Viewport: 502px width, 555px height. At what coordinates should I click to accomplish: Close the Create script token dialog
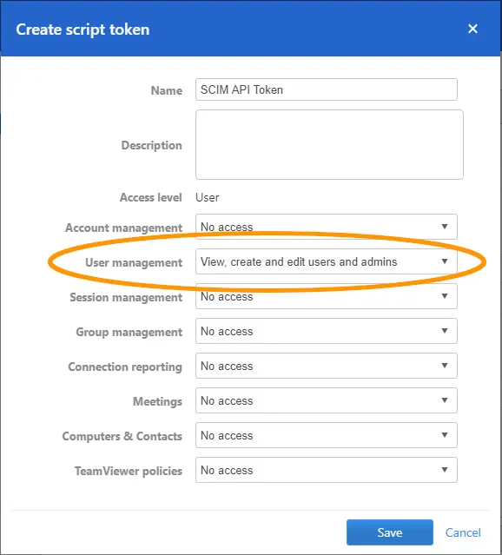click(472, 29)
